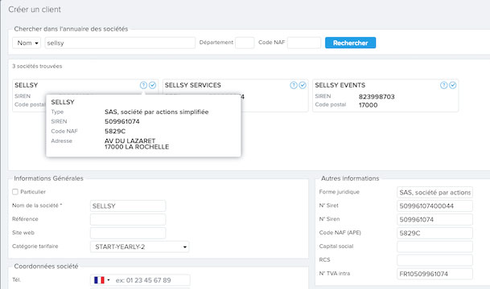Click tooltip Code NAF value 5829C
Image resolution: width=490 pixels, height=289 pixels.
click(115, 131)
